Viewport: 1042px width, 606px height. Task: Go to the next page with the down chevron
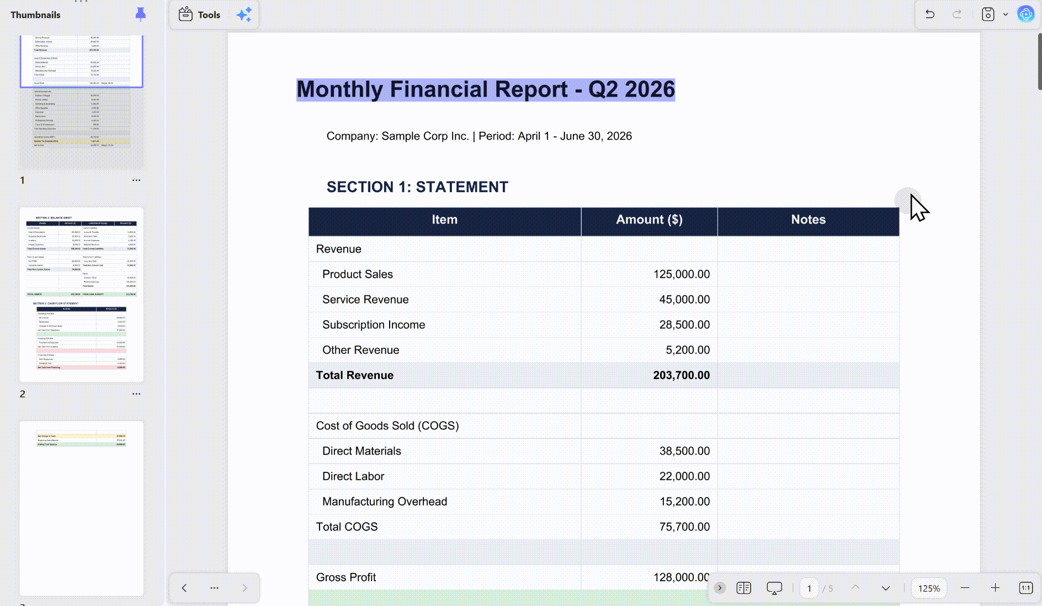pyautogui.click(x=886, y=588)
